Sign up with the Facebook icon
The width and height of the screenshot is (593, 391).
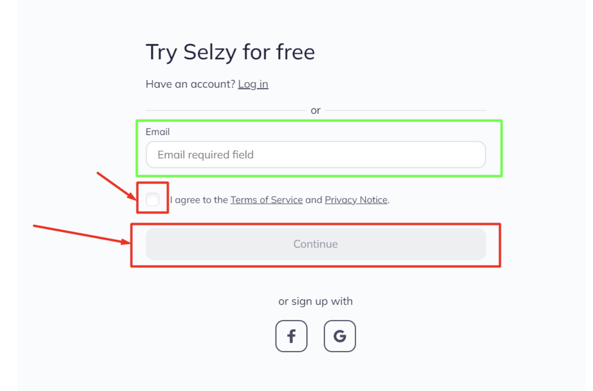291,336
